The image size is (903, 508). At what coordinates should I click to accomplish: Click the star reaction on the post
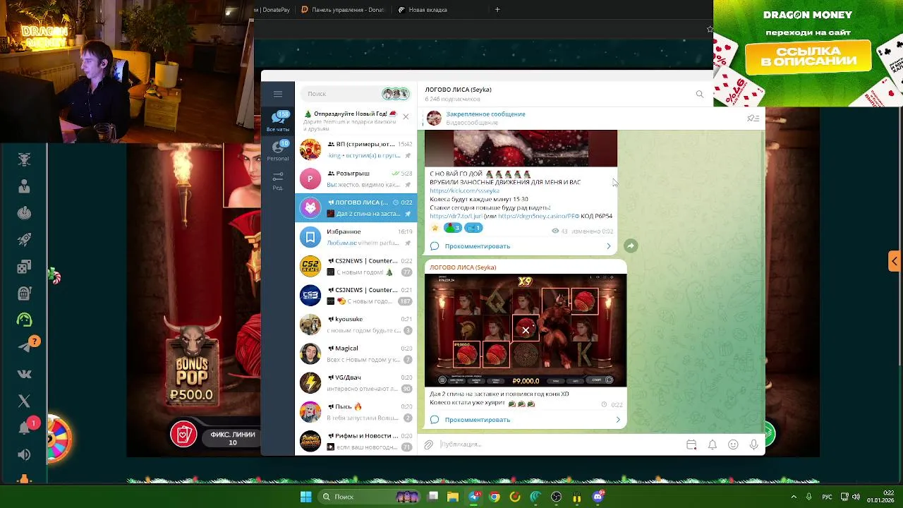(x=435, y=228)
